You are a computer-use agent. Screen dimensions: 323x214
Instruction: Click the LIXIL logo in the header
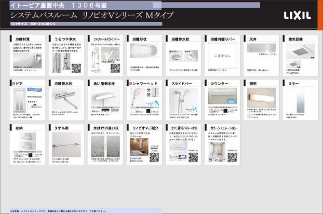pos(297,15)
